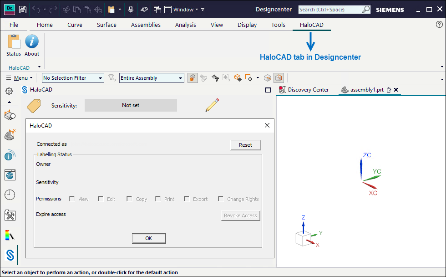Open the HaloCAD About info icon
This screenshot has width=446, height=277.
[x=32, y=41]
